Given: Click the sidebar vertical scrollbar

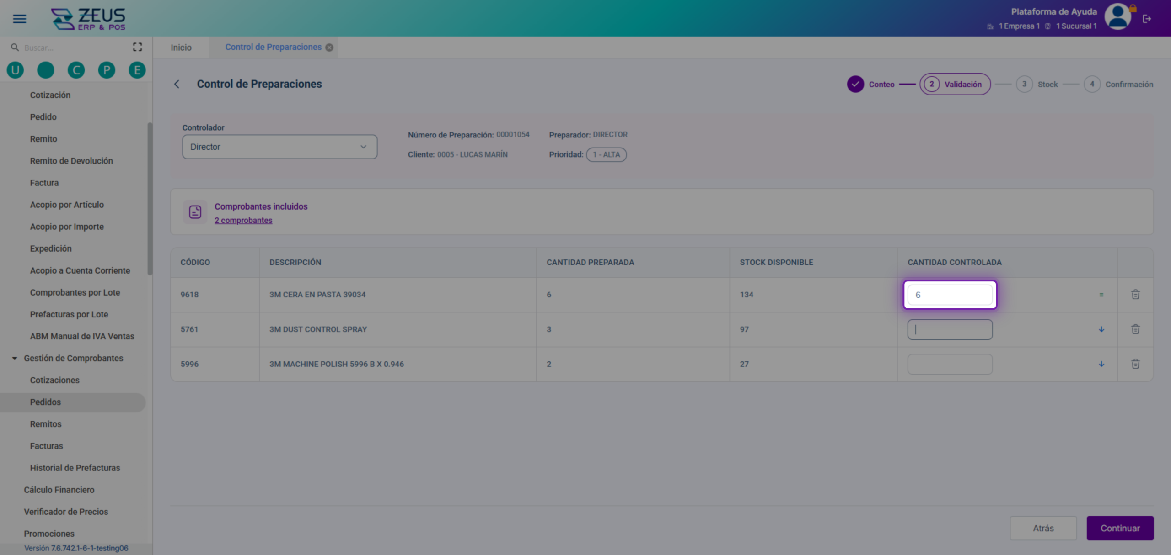Looking at the screenshot, I should [x=150, y=199].
